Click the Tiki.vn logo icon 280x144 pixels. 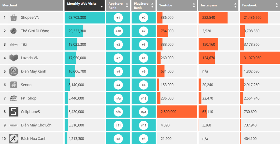(x=13, y=45)
